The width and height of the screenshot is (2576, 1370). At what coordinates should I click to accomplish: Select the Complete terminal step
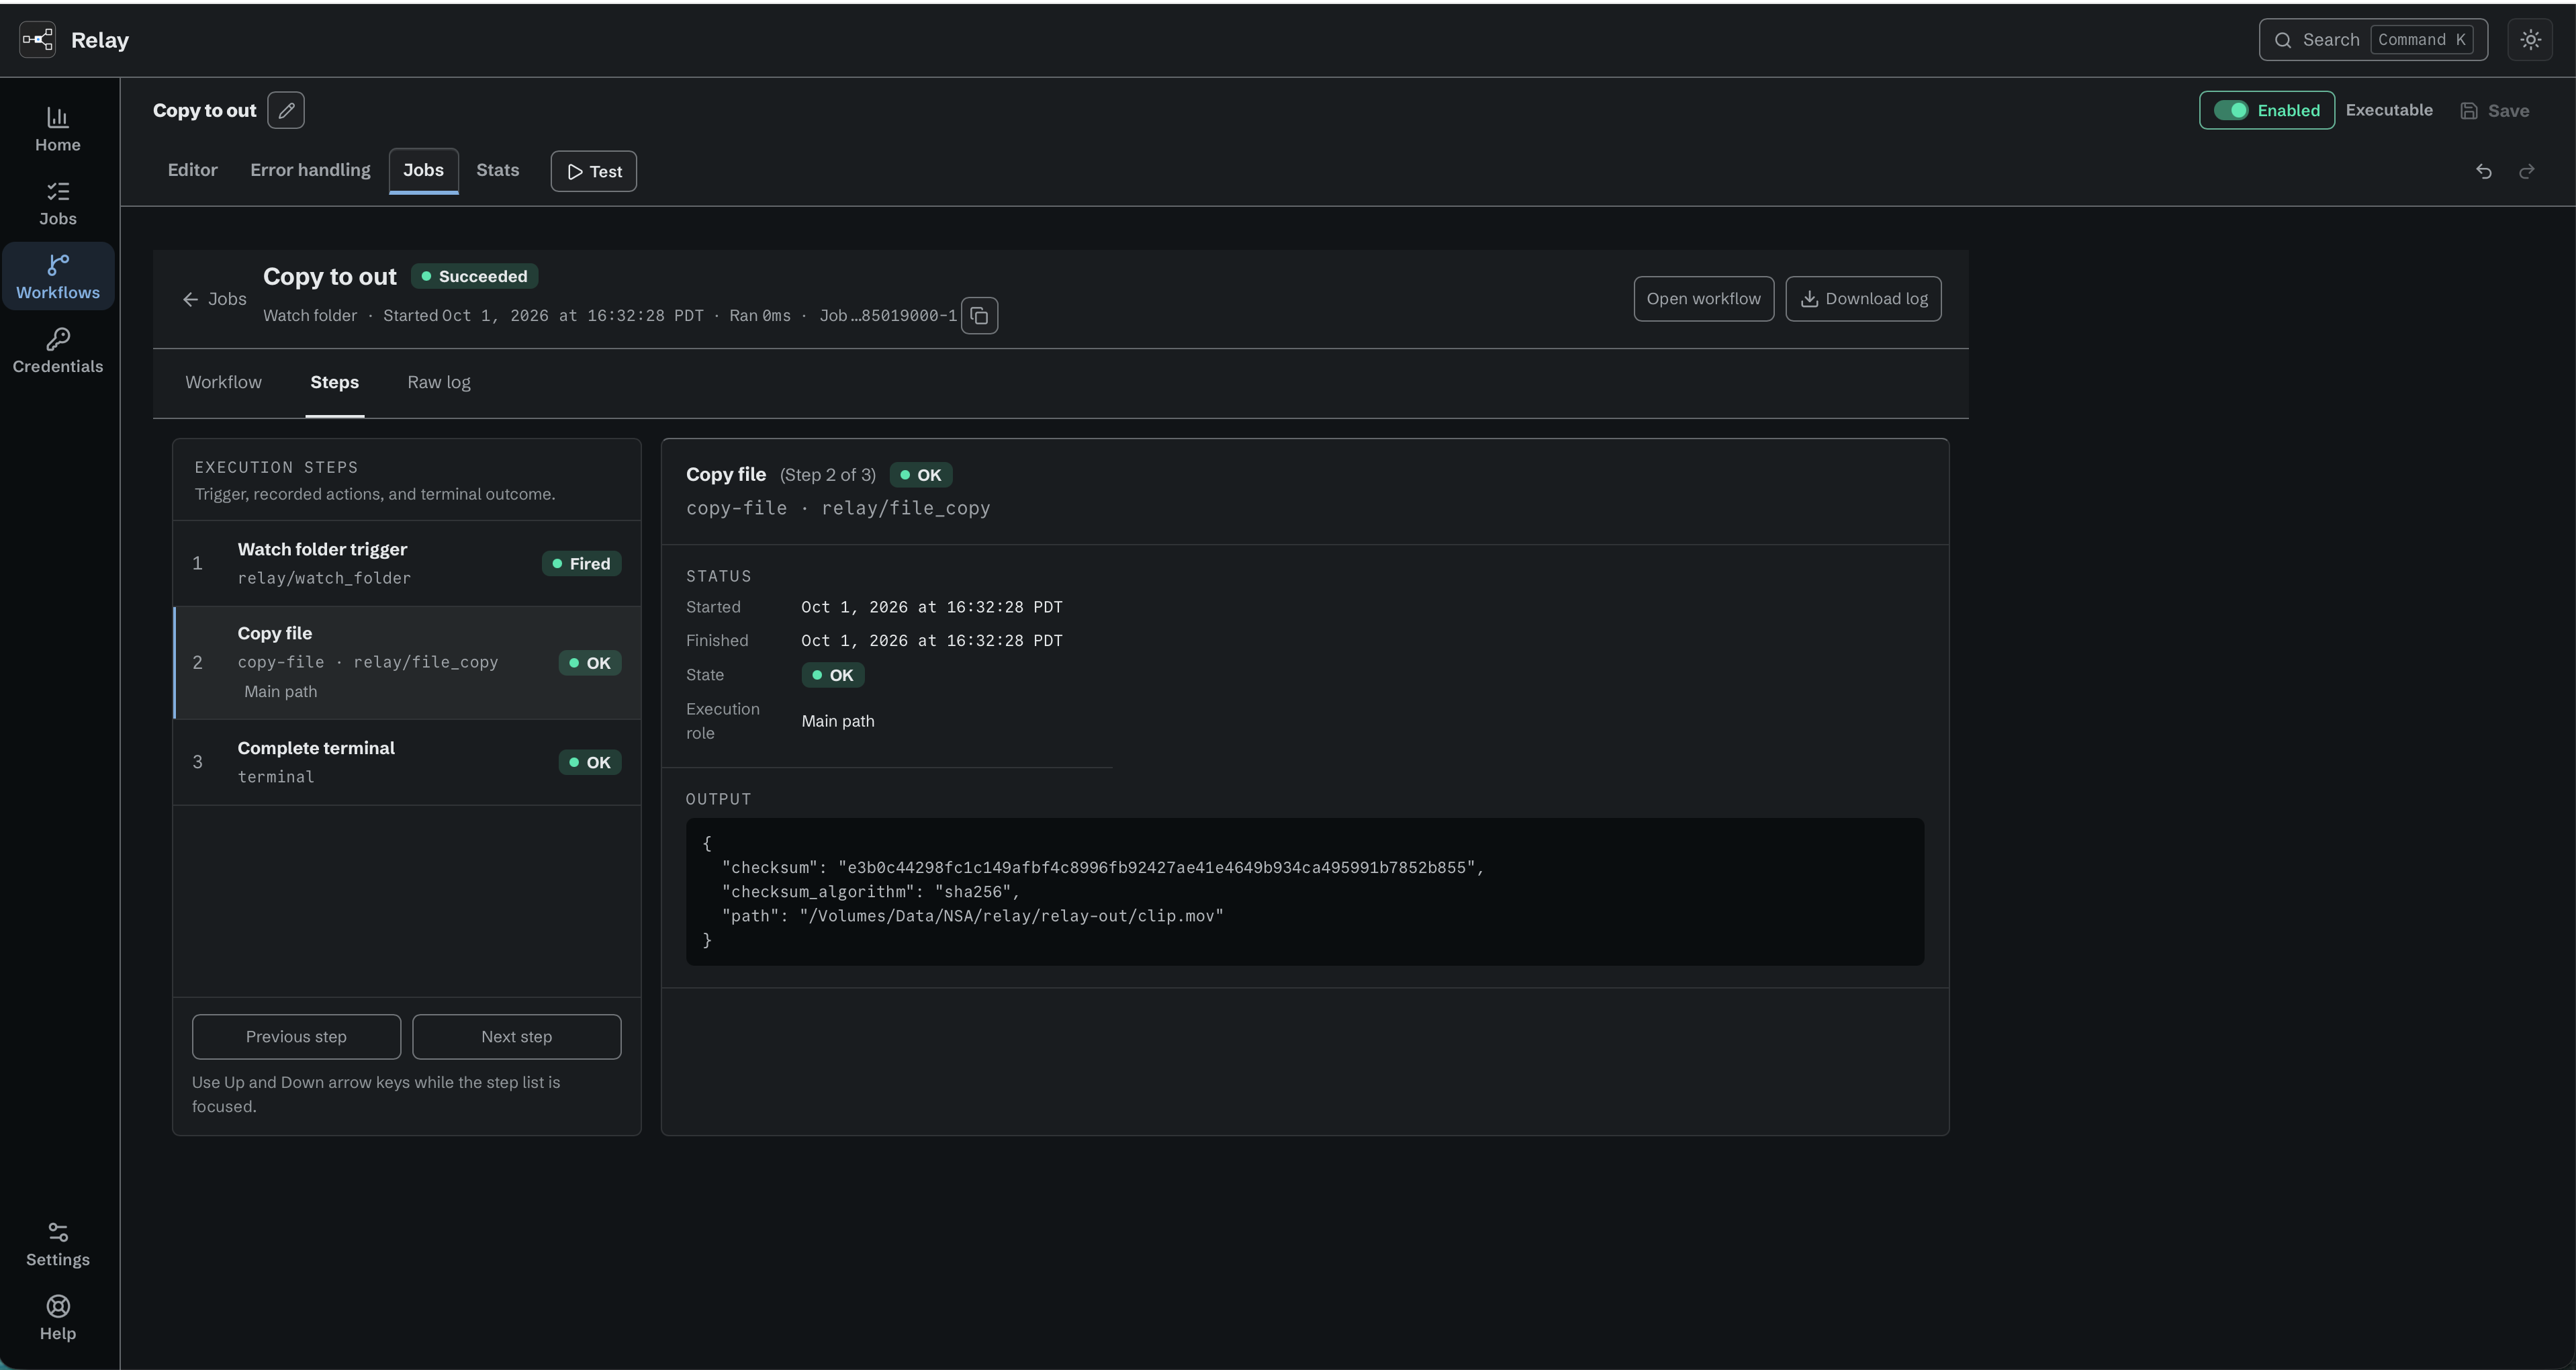tap(407, 762)
